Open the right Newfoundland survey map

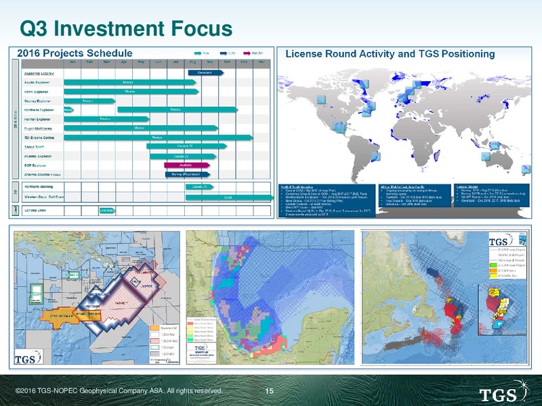point(444,297)
